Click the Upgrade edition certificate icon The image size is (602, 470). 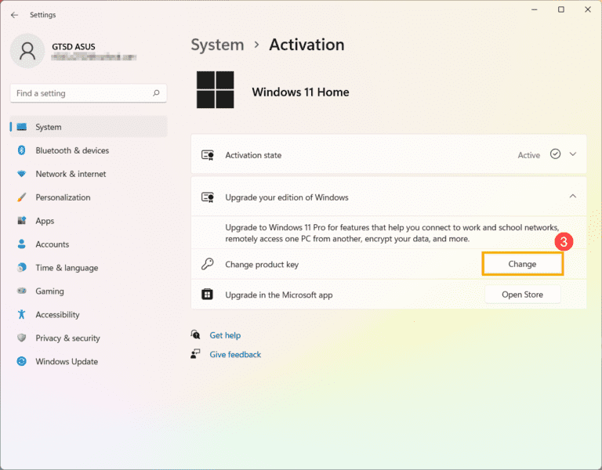[208, 197]
